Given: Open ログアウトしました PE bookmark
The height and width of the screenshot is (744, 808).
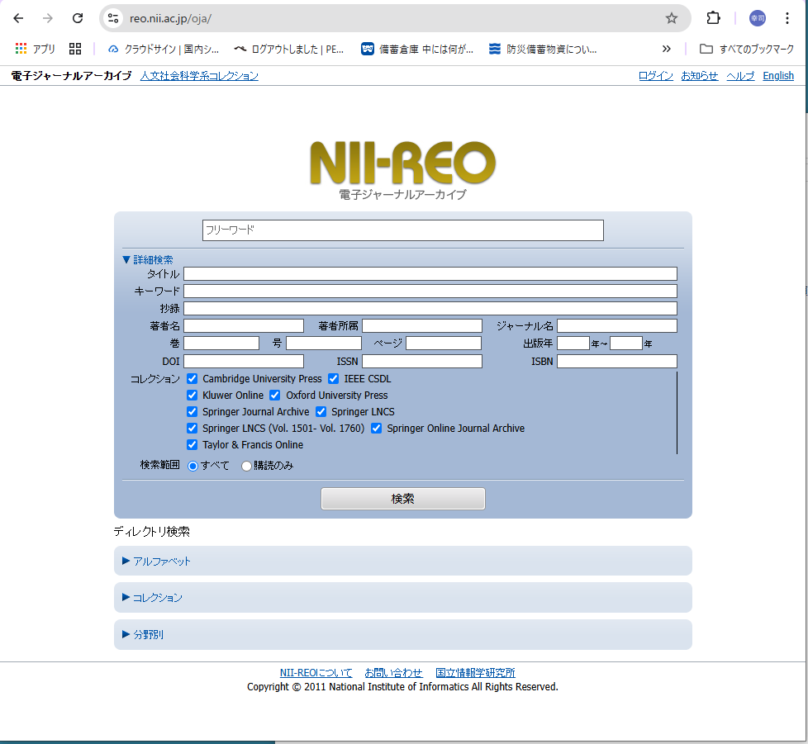Looking at the screenshot, I should [288, 49].
